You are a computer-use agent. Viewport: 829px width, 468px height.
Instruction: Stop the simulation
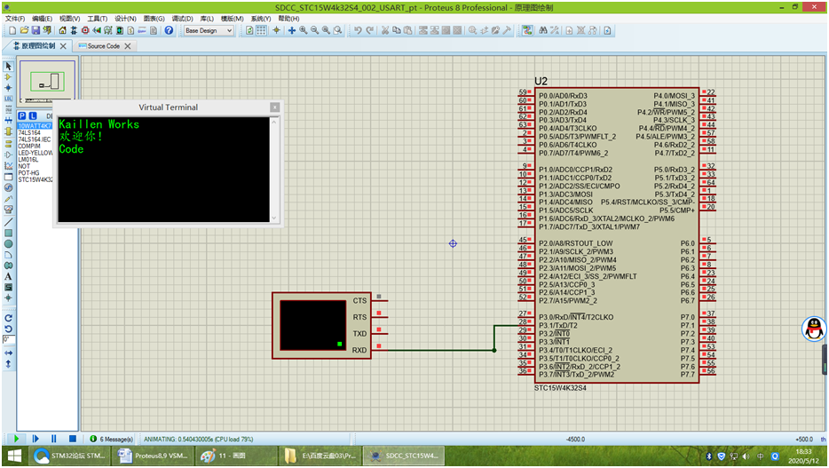click(71, 439)
